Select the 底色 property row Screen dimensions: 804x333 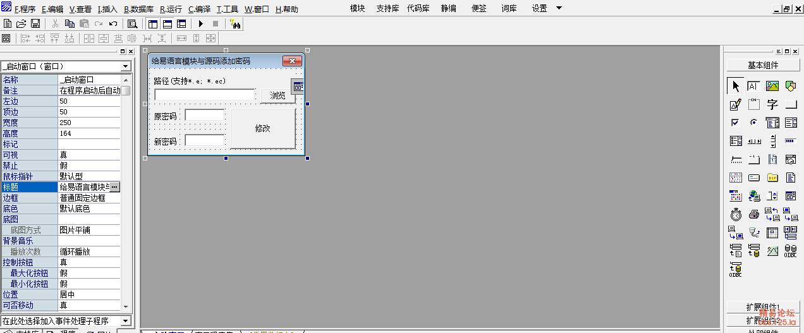(61, 209)
